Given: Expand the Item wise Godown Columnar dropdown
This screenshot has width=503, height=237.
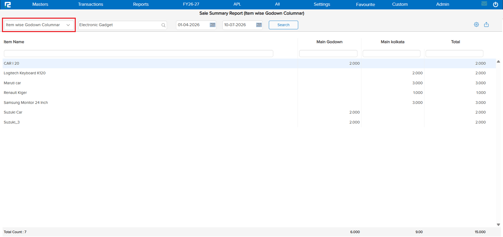Looking at the screenshot, I should [39, 25].
